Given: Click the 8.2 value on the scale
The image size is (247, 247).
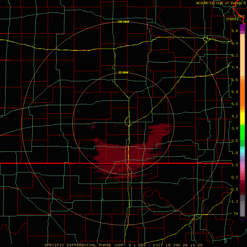Looking at the screenshot, I should (x=235, y=55).
